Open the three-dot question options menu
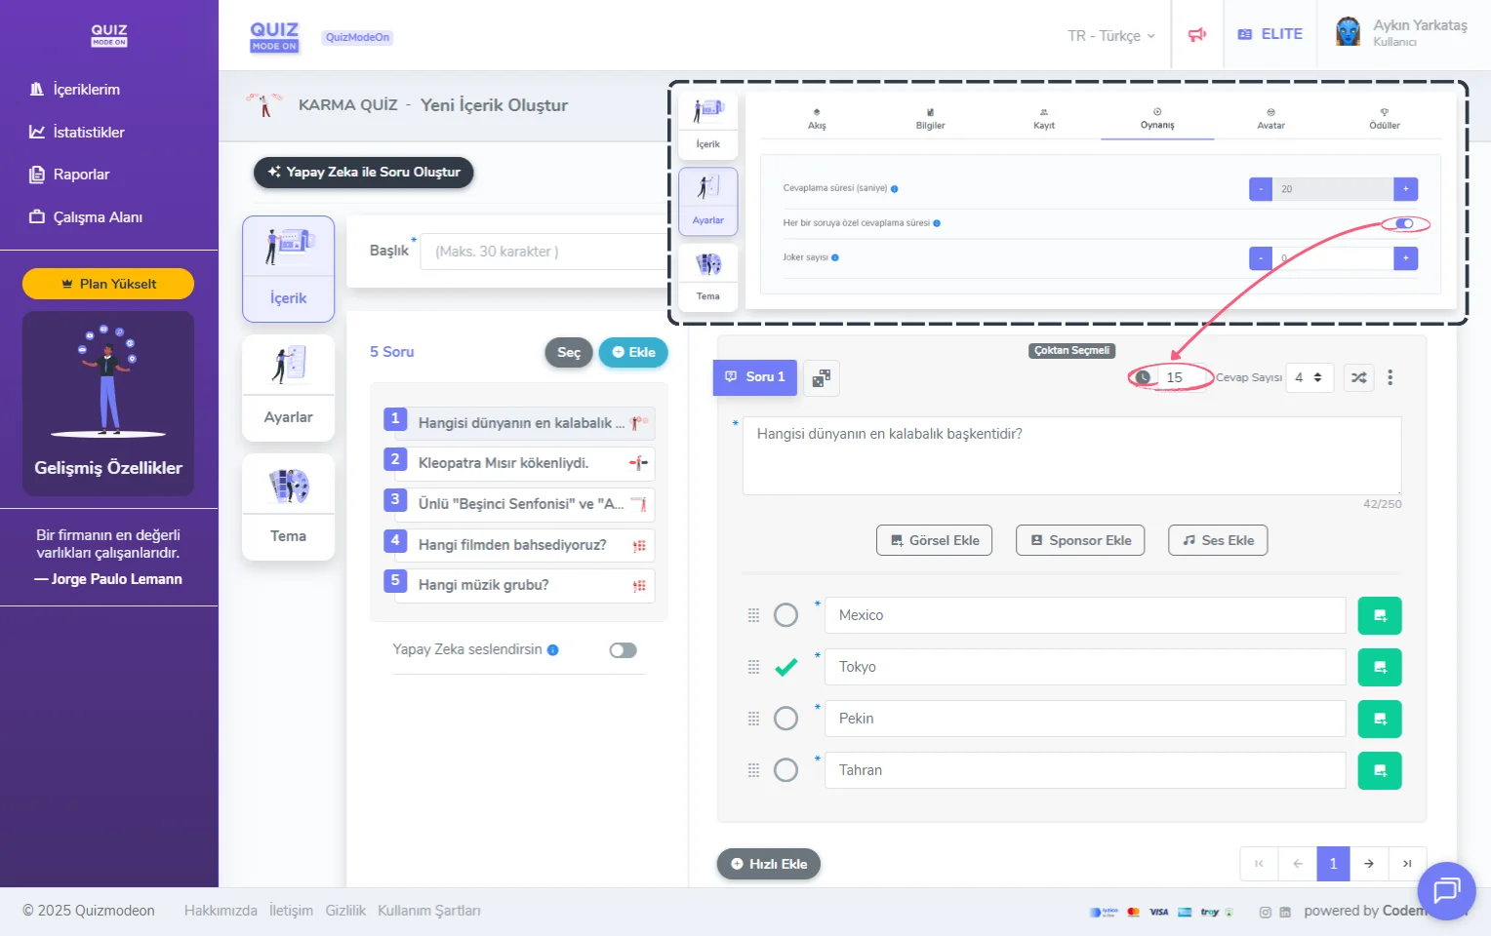 pyautogui.click(x=1390, y=377)
